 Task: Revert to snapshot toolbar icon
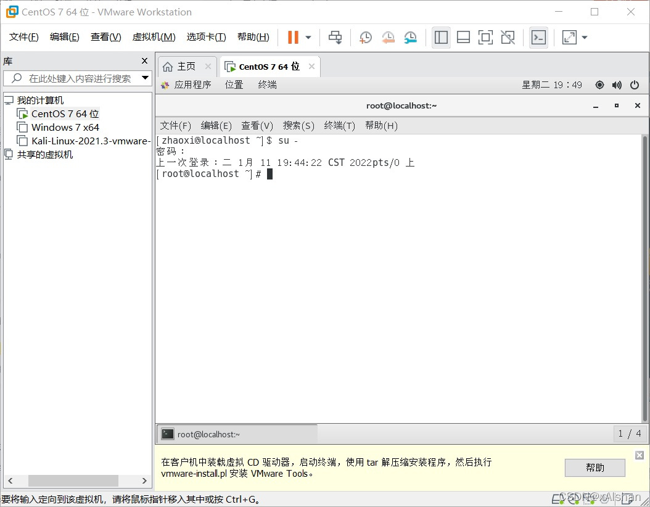click(x=388, y=37)
